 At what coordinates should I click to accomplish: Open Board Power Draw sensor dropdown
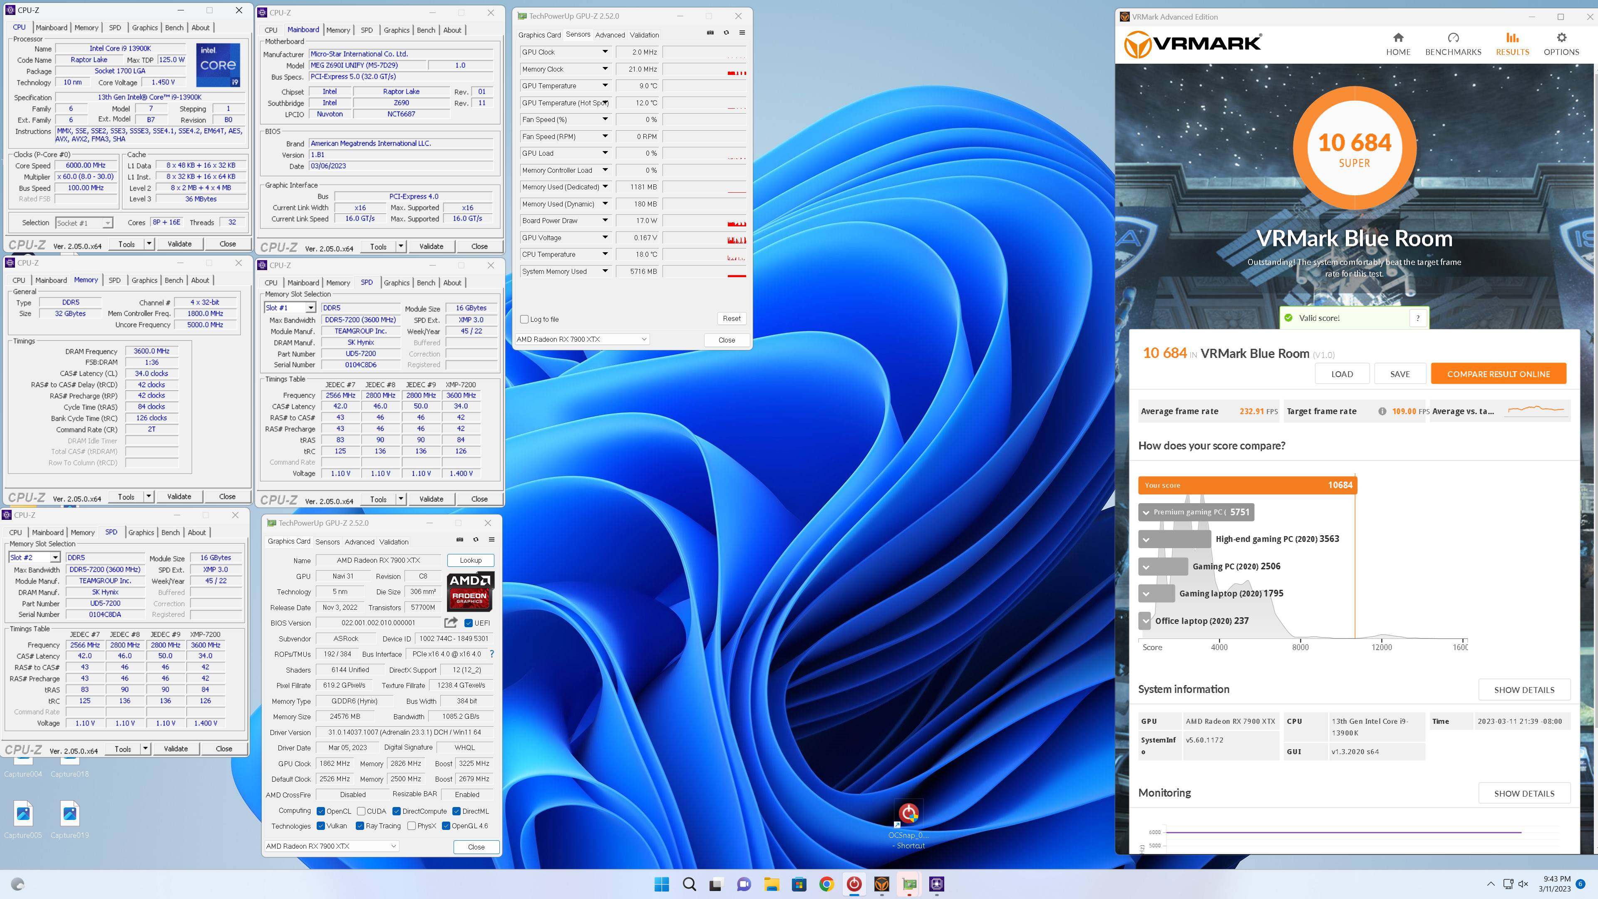[x=605, y=221]
